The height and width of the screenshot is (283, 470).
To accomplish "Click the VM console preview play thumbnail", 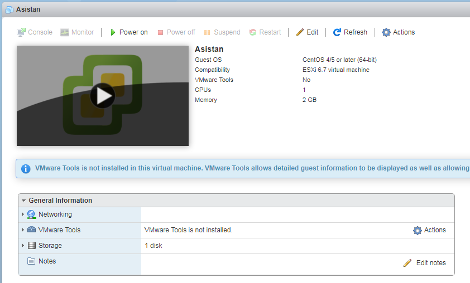I will [x=103, y=96].
